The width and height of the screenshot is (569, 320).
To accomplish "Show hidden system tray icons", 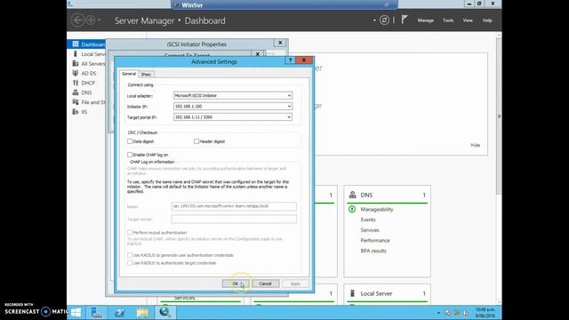I will pos(438,313).
